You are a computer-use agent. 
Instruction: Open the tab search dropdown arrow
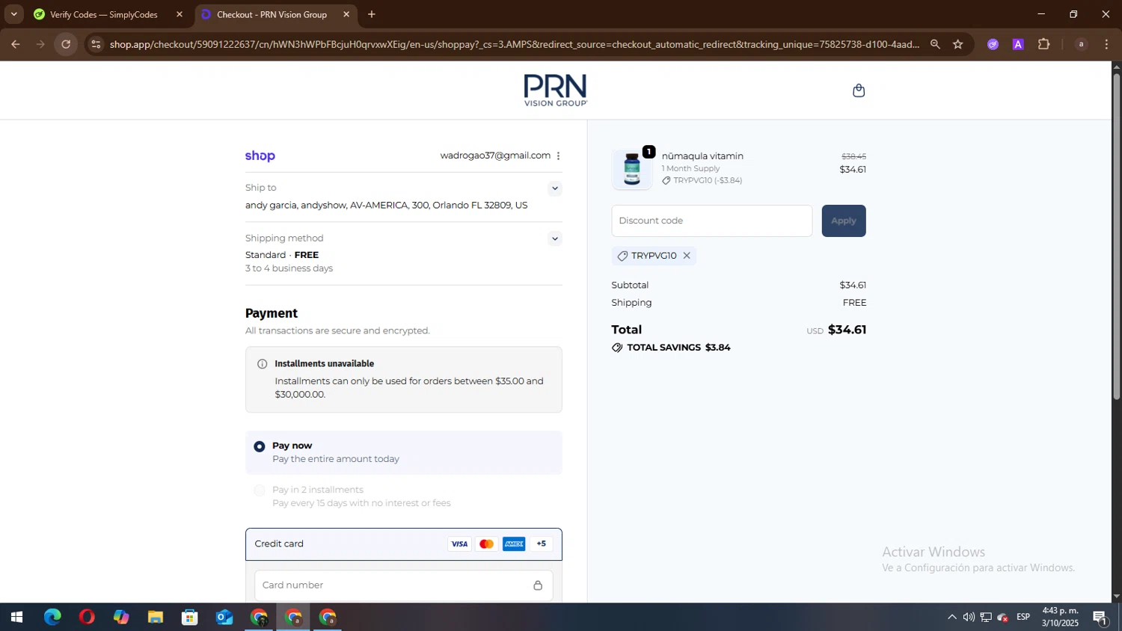coord(13,14)
